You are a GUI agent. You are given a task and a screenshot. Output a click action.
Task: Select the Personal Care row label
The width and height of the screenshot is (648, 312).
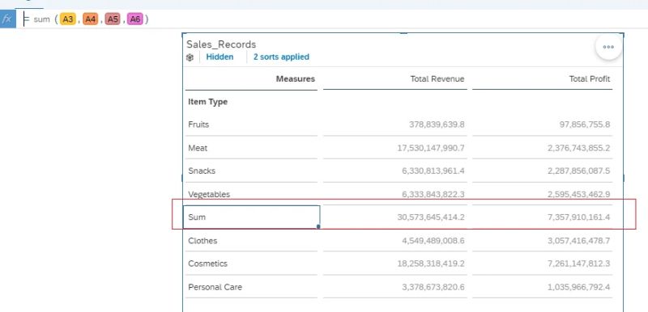pos(215,287)
